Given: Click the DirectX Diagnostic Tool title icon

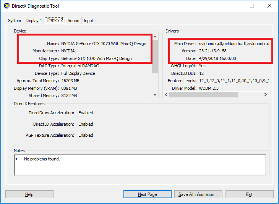Looking at the screenshot, I should (6, 6).
